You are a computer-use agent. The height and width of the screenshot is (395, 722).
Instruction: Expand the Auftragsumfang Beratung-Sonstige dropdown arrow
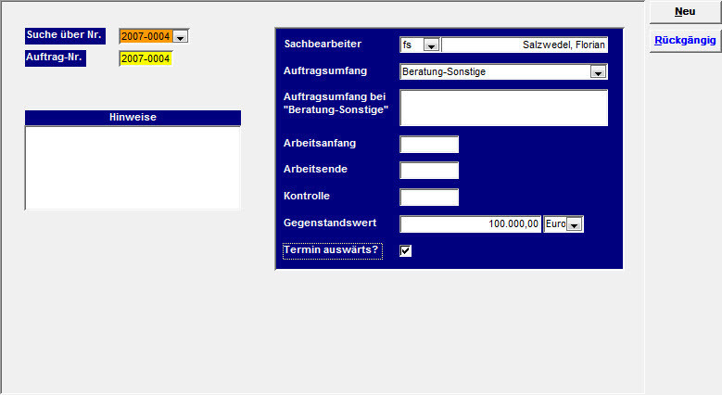(x=598, y=72)
